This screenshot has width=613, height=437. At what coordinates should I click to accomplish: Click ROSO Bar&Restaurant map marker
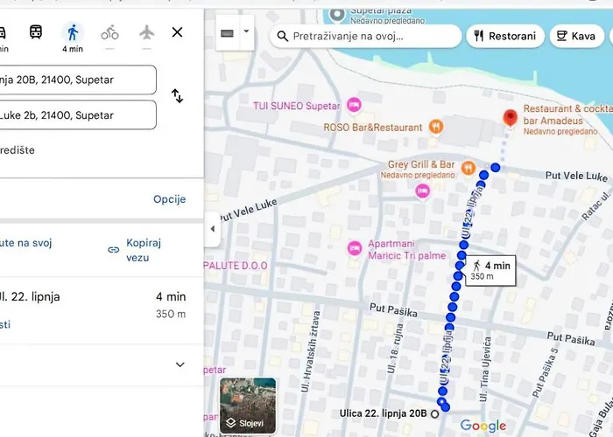[435, 127]
